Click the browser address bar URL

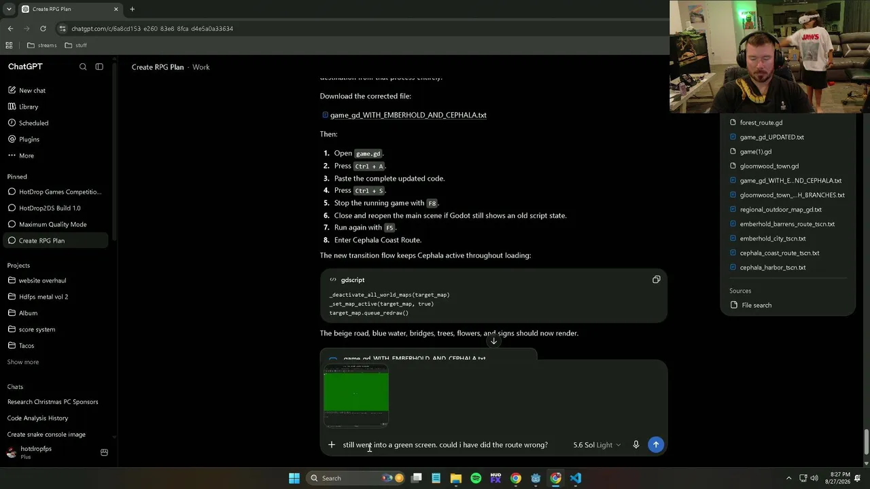[152, 29]
